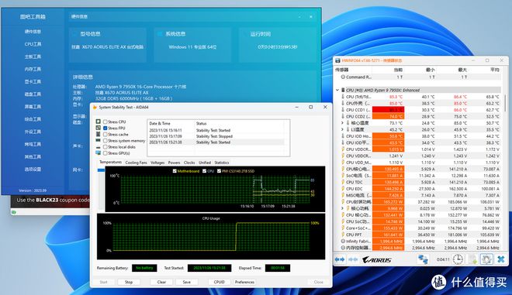The height and width of the screenshot is (295, 512).
Task: Collapse the CPU [#0] AMD Ryzen sensor group
Action: coord(337,90)
